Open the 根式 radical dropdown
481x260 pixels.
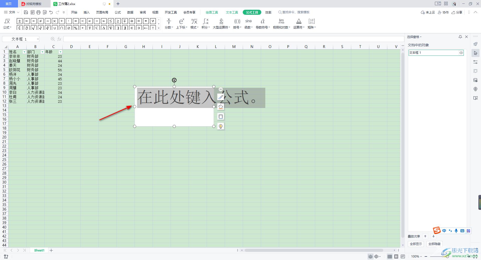(x=194, y=24)
